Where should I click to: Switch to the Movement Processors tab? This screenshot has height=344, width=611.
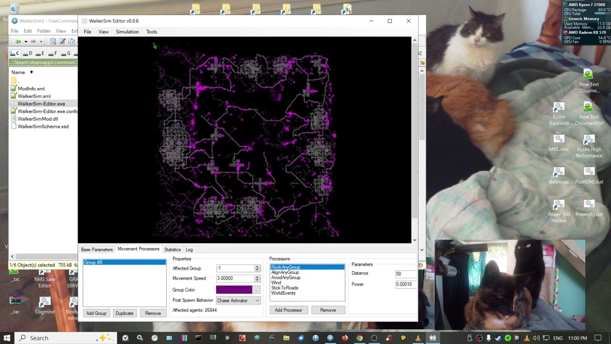[138, 249]
